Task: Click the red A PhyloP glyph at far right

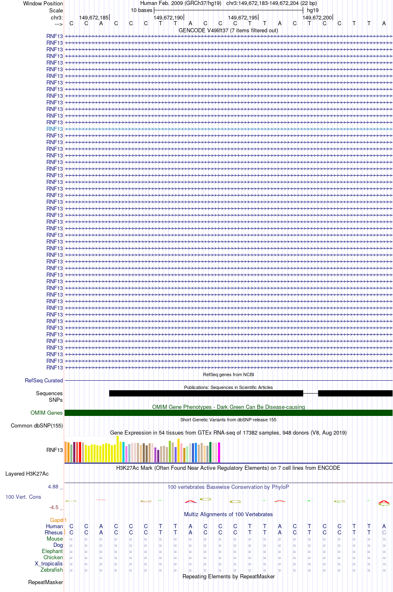Action: pyautogui.click(x=384, y=502)
